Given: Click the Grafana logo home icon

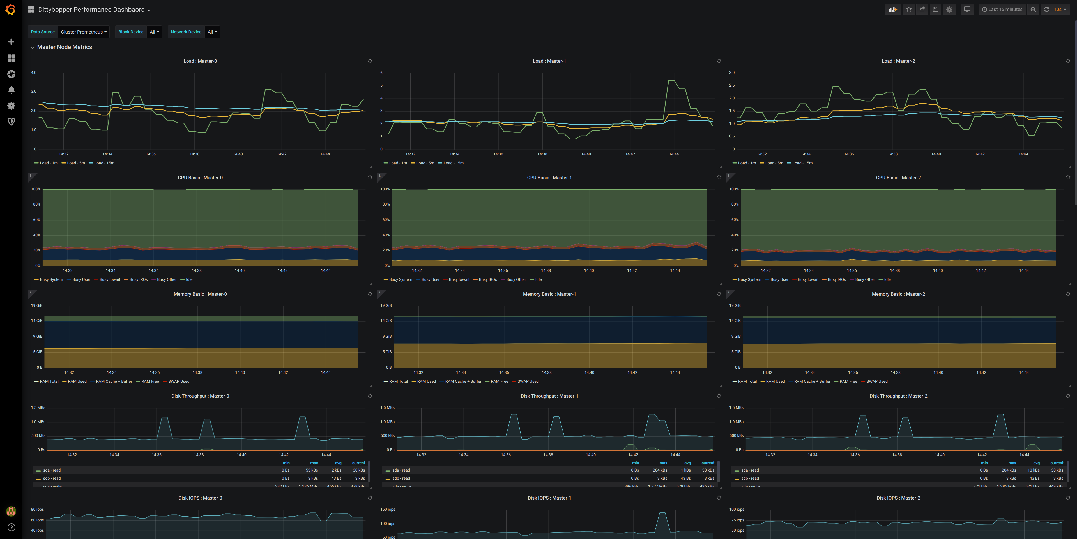Looking at the screenshot, I should click(11, 9).
